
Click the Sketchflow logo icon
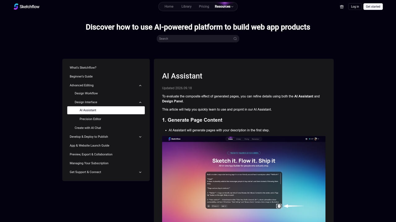tap(16, 6)
